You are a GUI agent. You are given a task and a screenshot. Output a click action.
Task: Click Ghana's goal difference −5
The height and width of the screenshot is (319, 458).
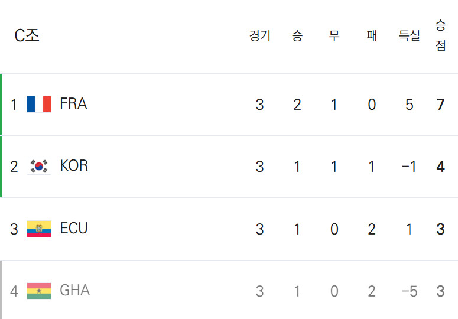(x=409, y=291)
